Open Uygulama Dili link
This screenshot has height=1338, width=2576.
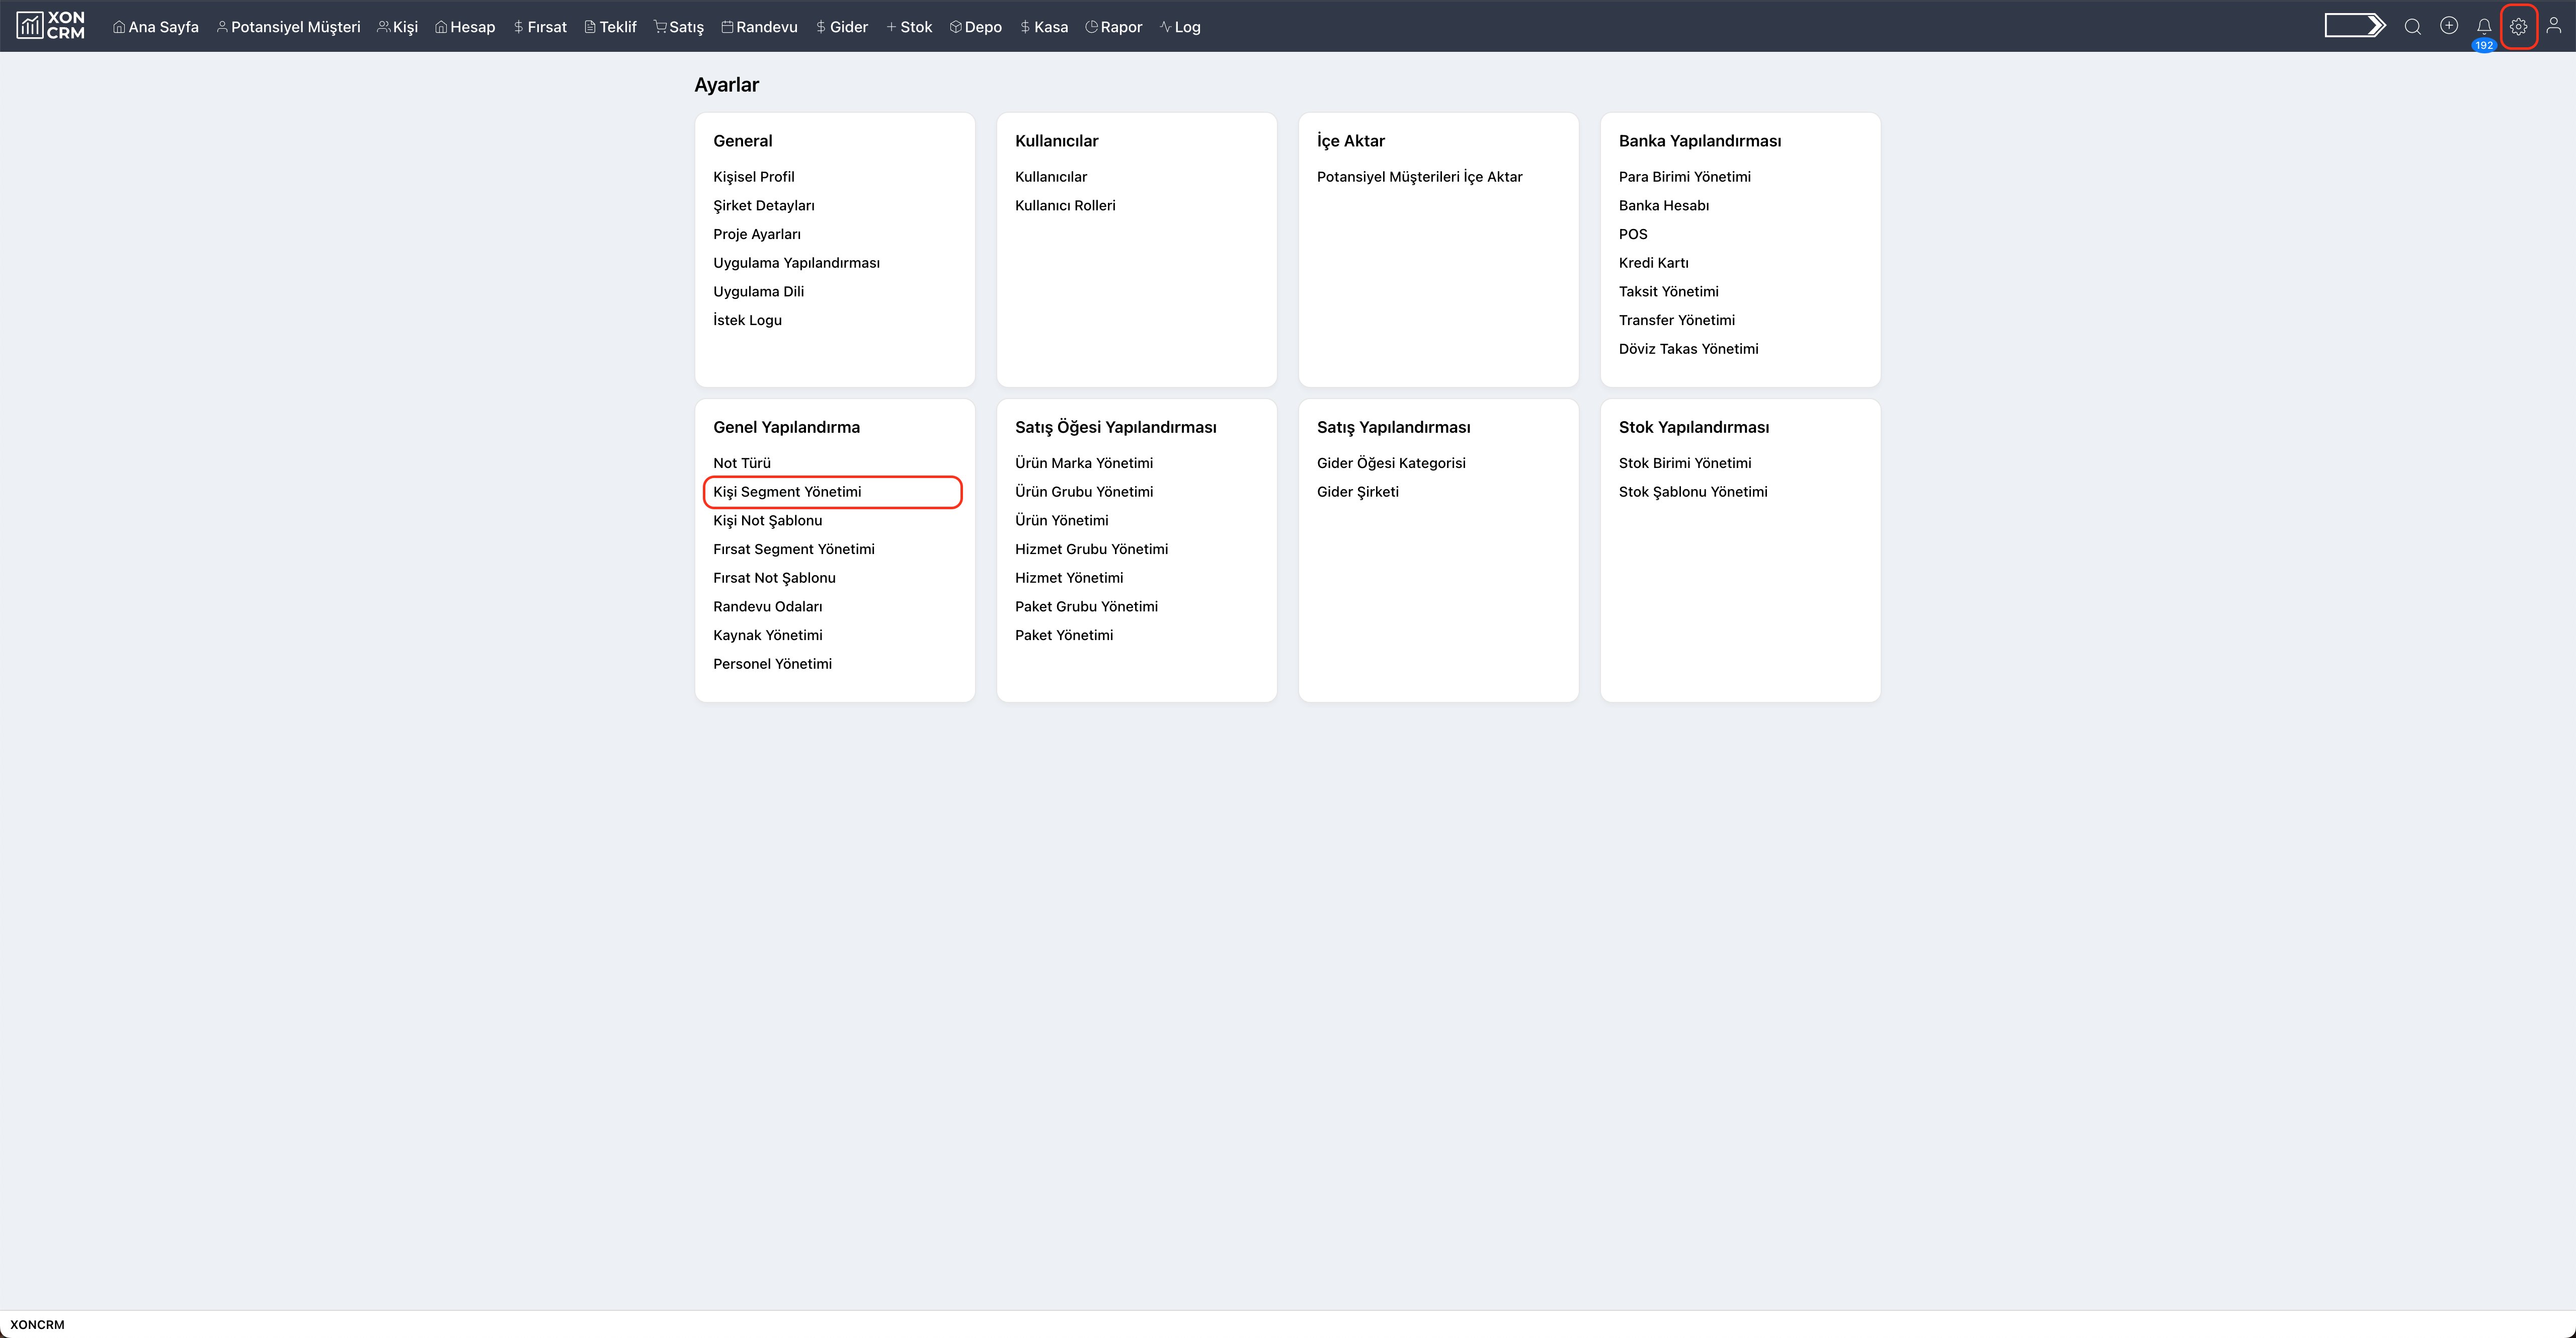click(x=759, y=292)
